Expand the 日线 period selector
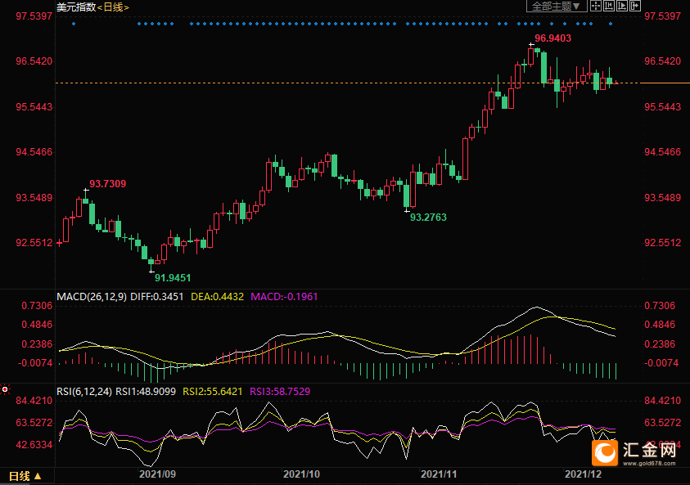Viewport: 690px width, 485px height. tap(25, 476)
